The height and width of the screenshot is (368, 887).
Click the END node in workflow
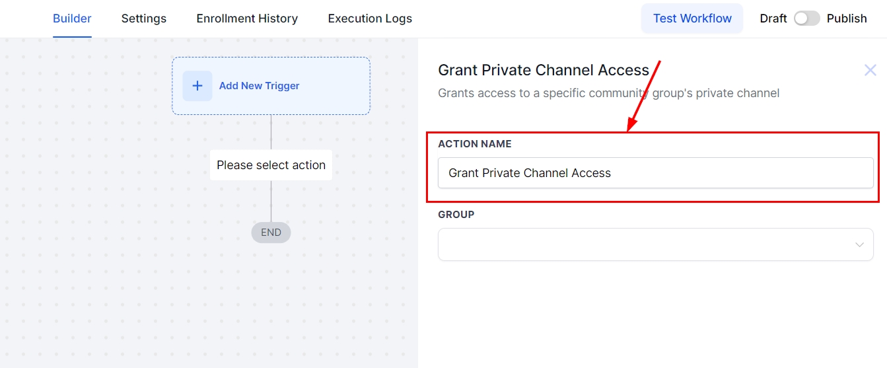[271, 233]
